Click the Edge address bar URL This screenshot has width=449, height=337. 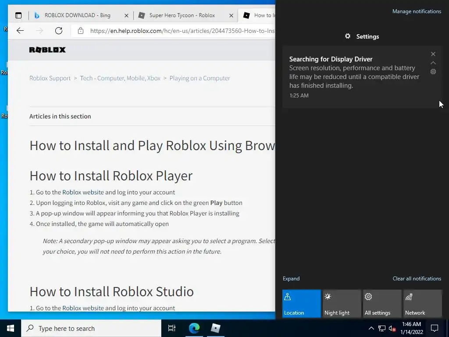[182, 31]
